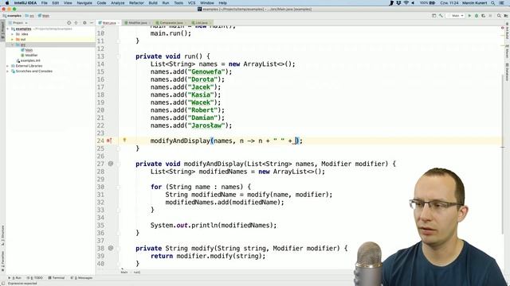Image resolution: width=510 pixels, height=286 pixels.
Task: Toggle the Structure side tool window stripe
Action: 2,235
